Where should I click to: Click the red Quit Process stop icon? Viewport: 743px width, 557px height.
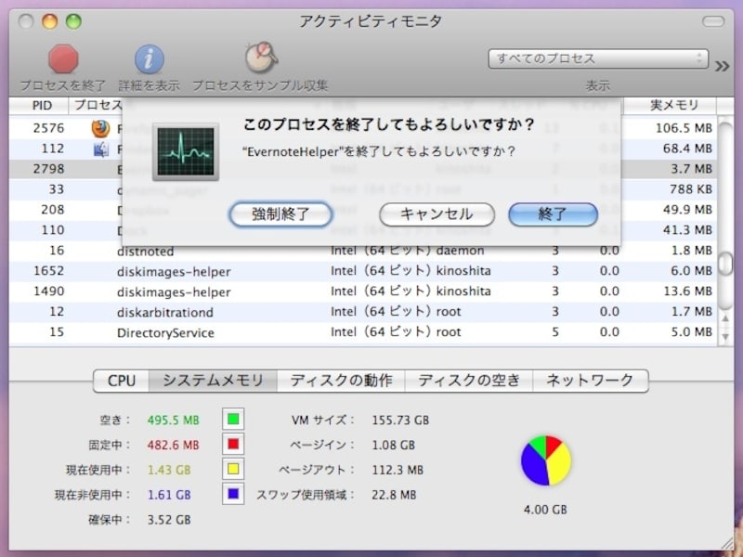tap(62, 58)
